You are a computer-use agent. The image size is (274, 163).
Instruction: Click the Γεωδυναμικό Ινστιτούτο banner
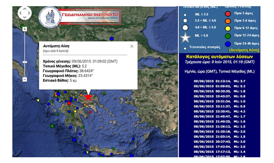coord(90,16)
